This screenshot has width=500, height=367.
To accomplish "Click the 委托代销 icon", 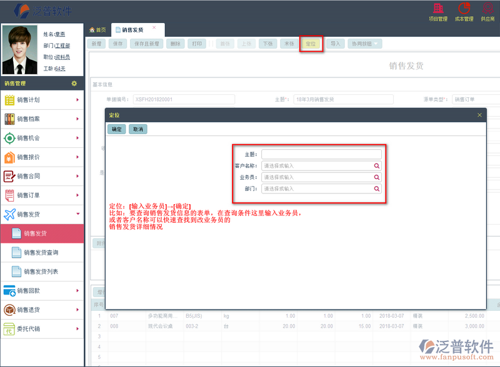I will (x=9, y=329).
